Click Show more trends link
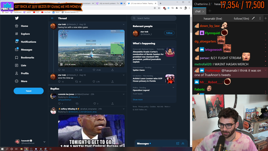The width and height of the screenshot is (268, 151). [x=138, y=99]
